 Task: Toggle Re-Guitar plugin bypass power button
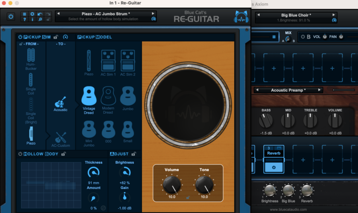click(x=11, y=16)
